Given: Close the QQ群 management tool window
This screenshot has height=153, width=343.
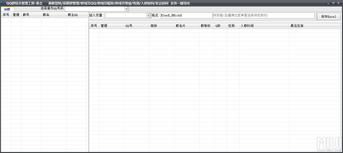Looking at the screenshot, I should [x=338, y=3].
